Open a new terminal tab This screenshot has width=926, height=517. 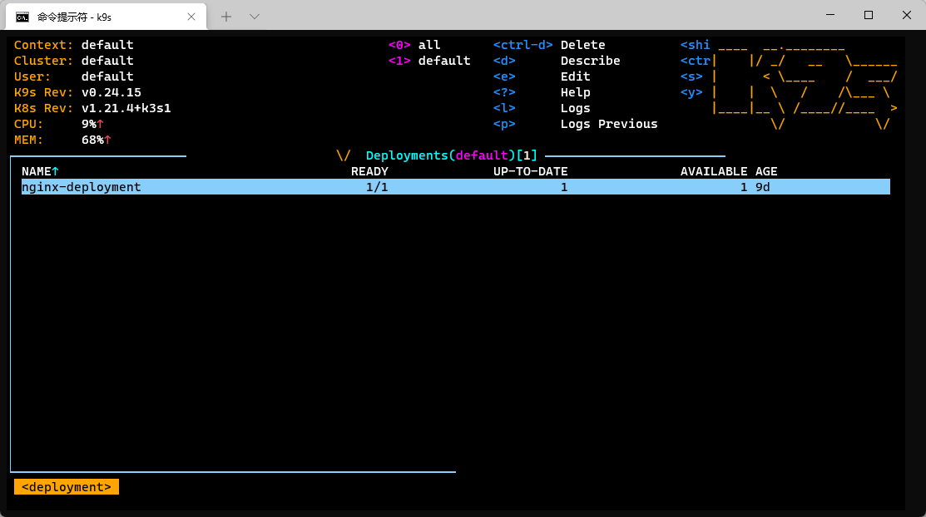coord(226,16)
